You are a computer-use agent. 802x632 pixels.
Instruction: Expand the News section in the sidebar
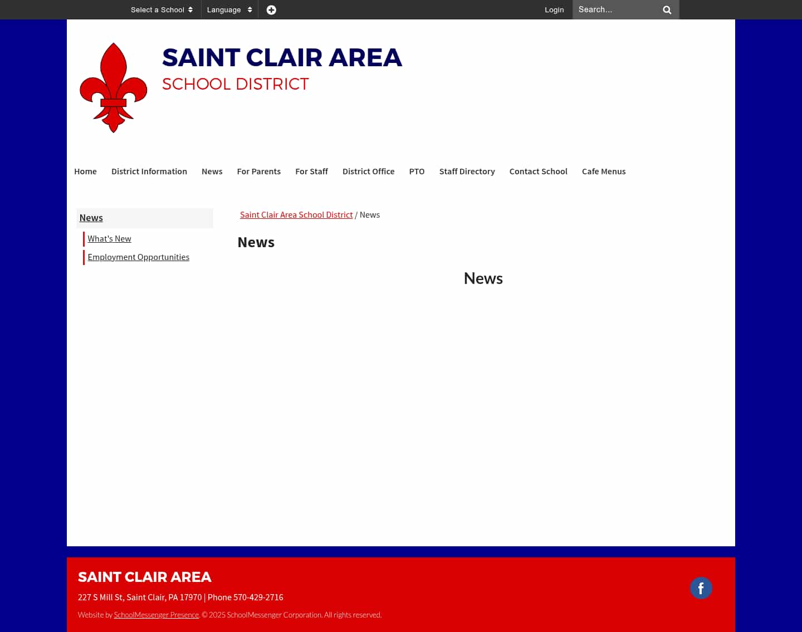91,218
